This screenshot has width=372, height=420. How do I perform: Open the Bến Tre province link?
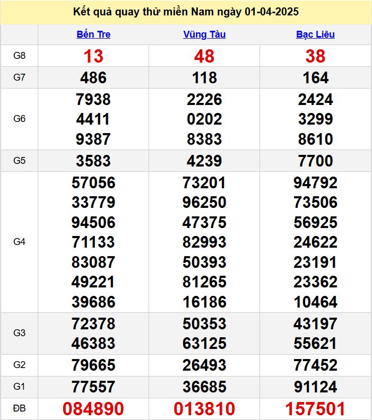click(x=93, y=34)
